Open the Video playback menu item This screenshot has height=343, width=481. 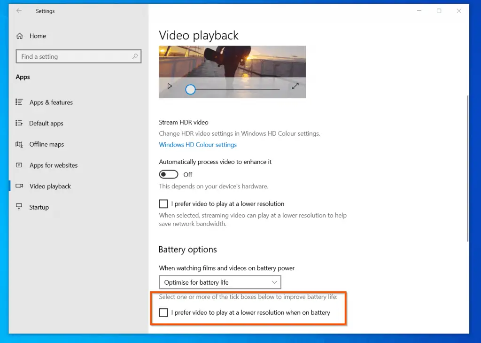tap(50, 186)
